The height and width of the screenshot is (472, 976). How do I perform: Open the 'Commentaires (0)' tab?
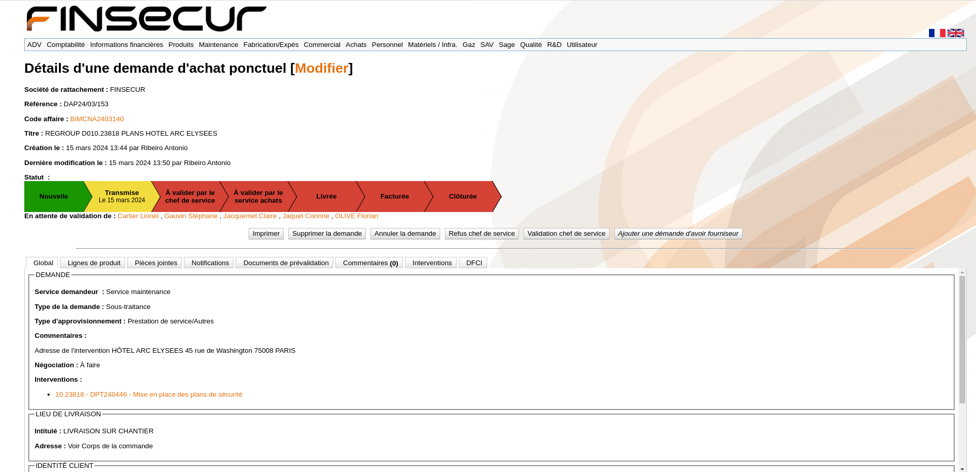point(369,263)
